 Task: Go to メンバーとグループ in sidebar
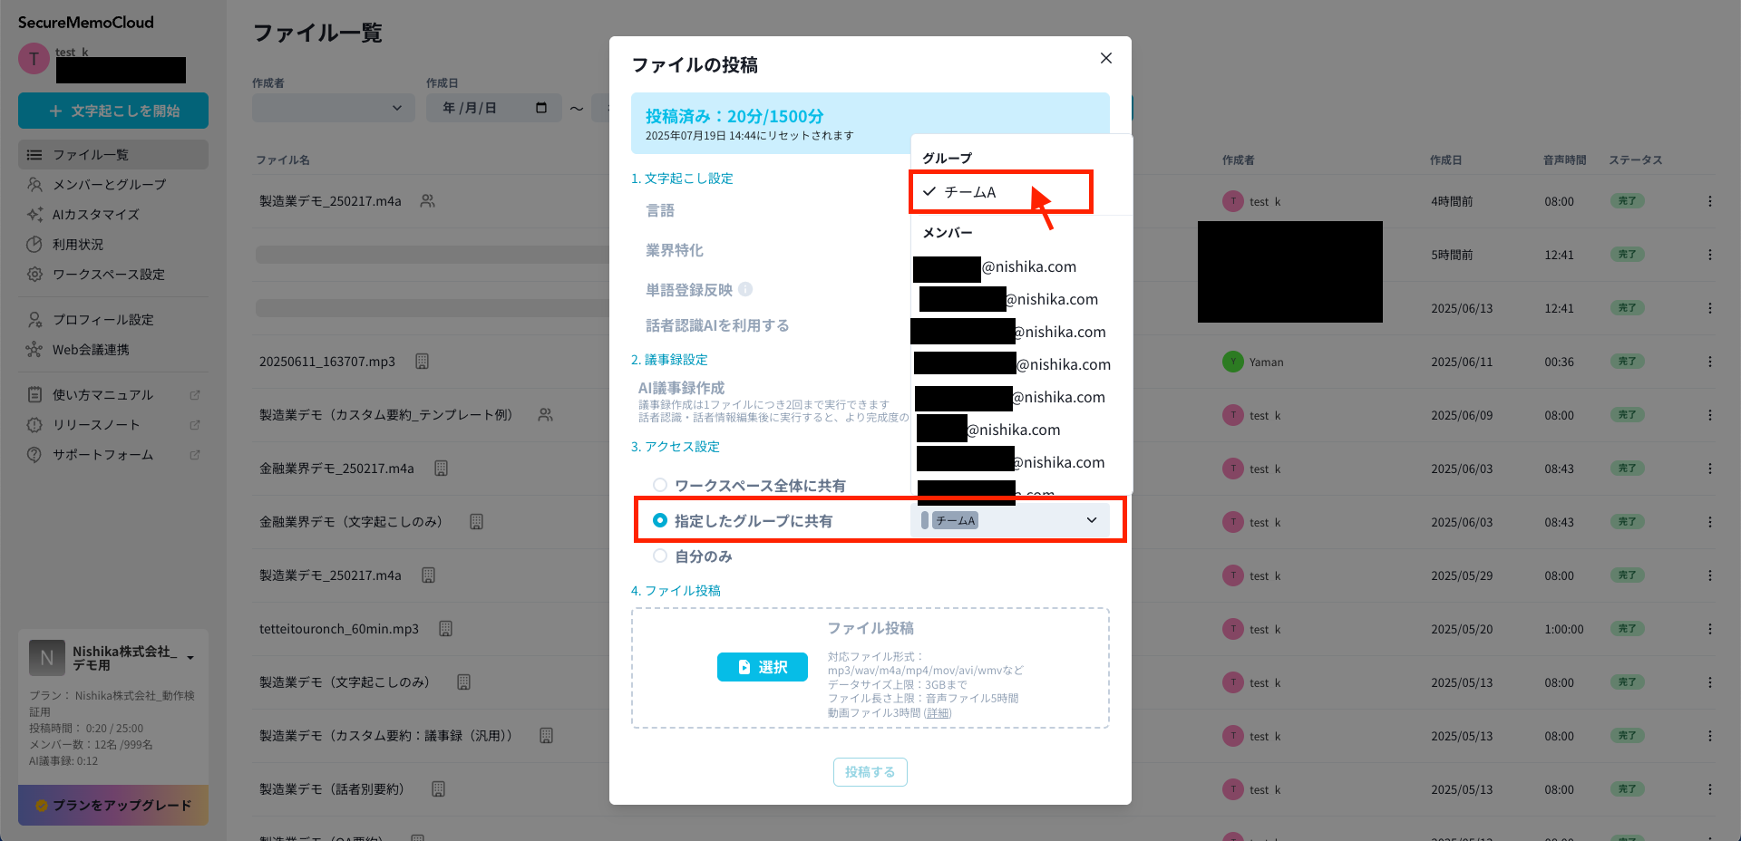109,184
